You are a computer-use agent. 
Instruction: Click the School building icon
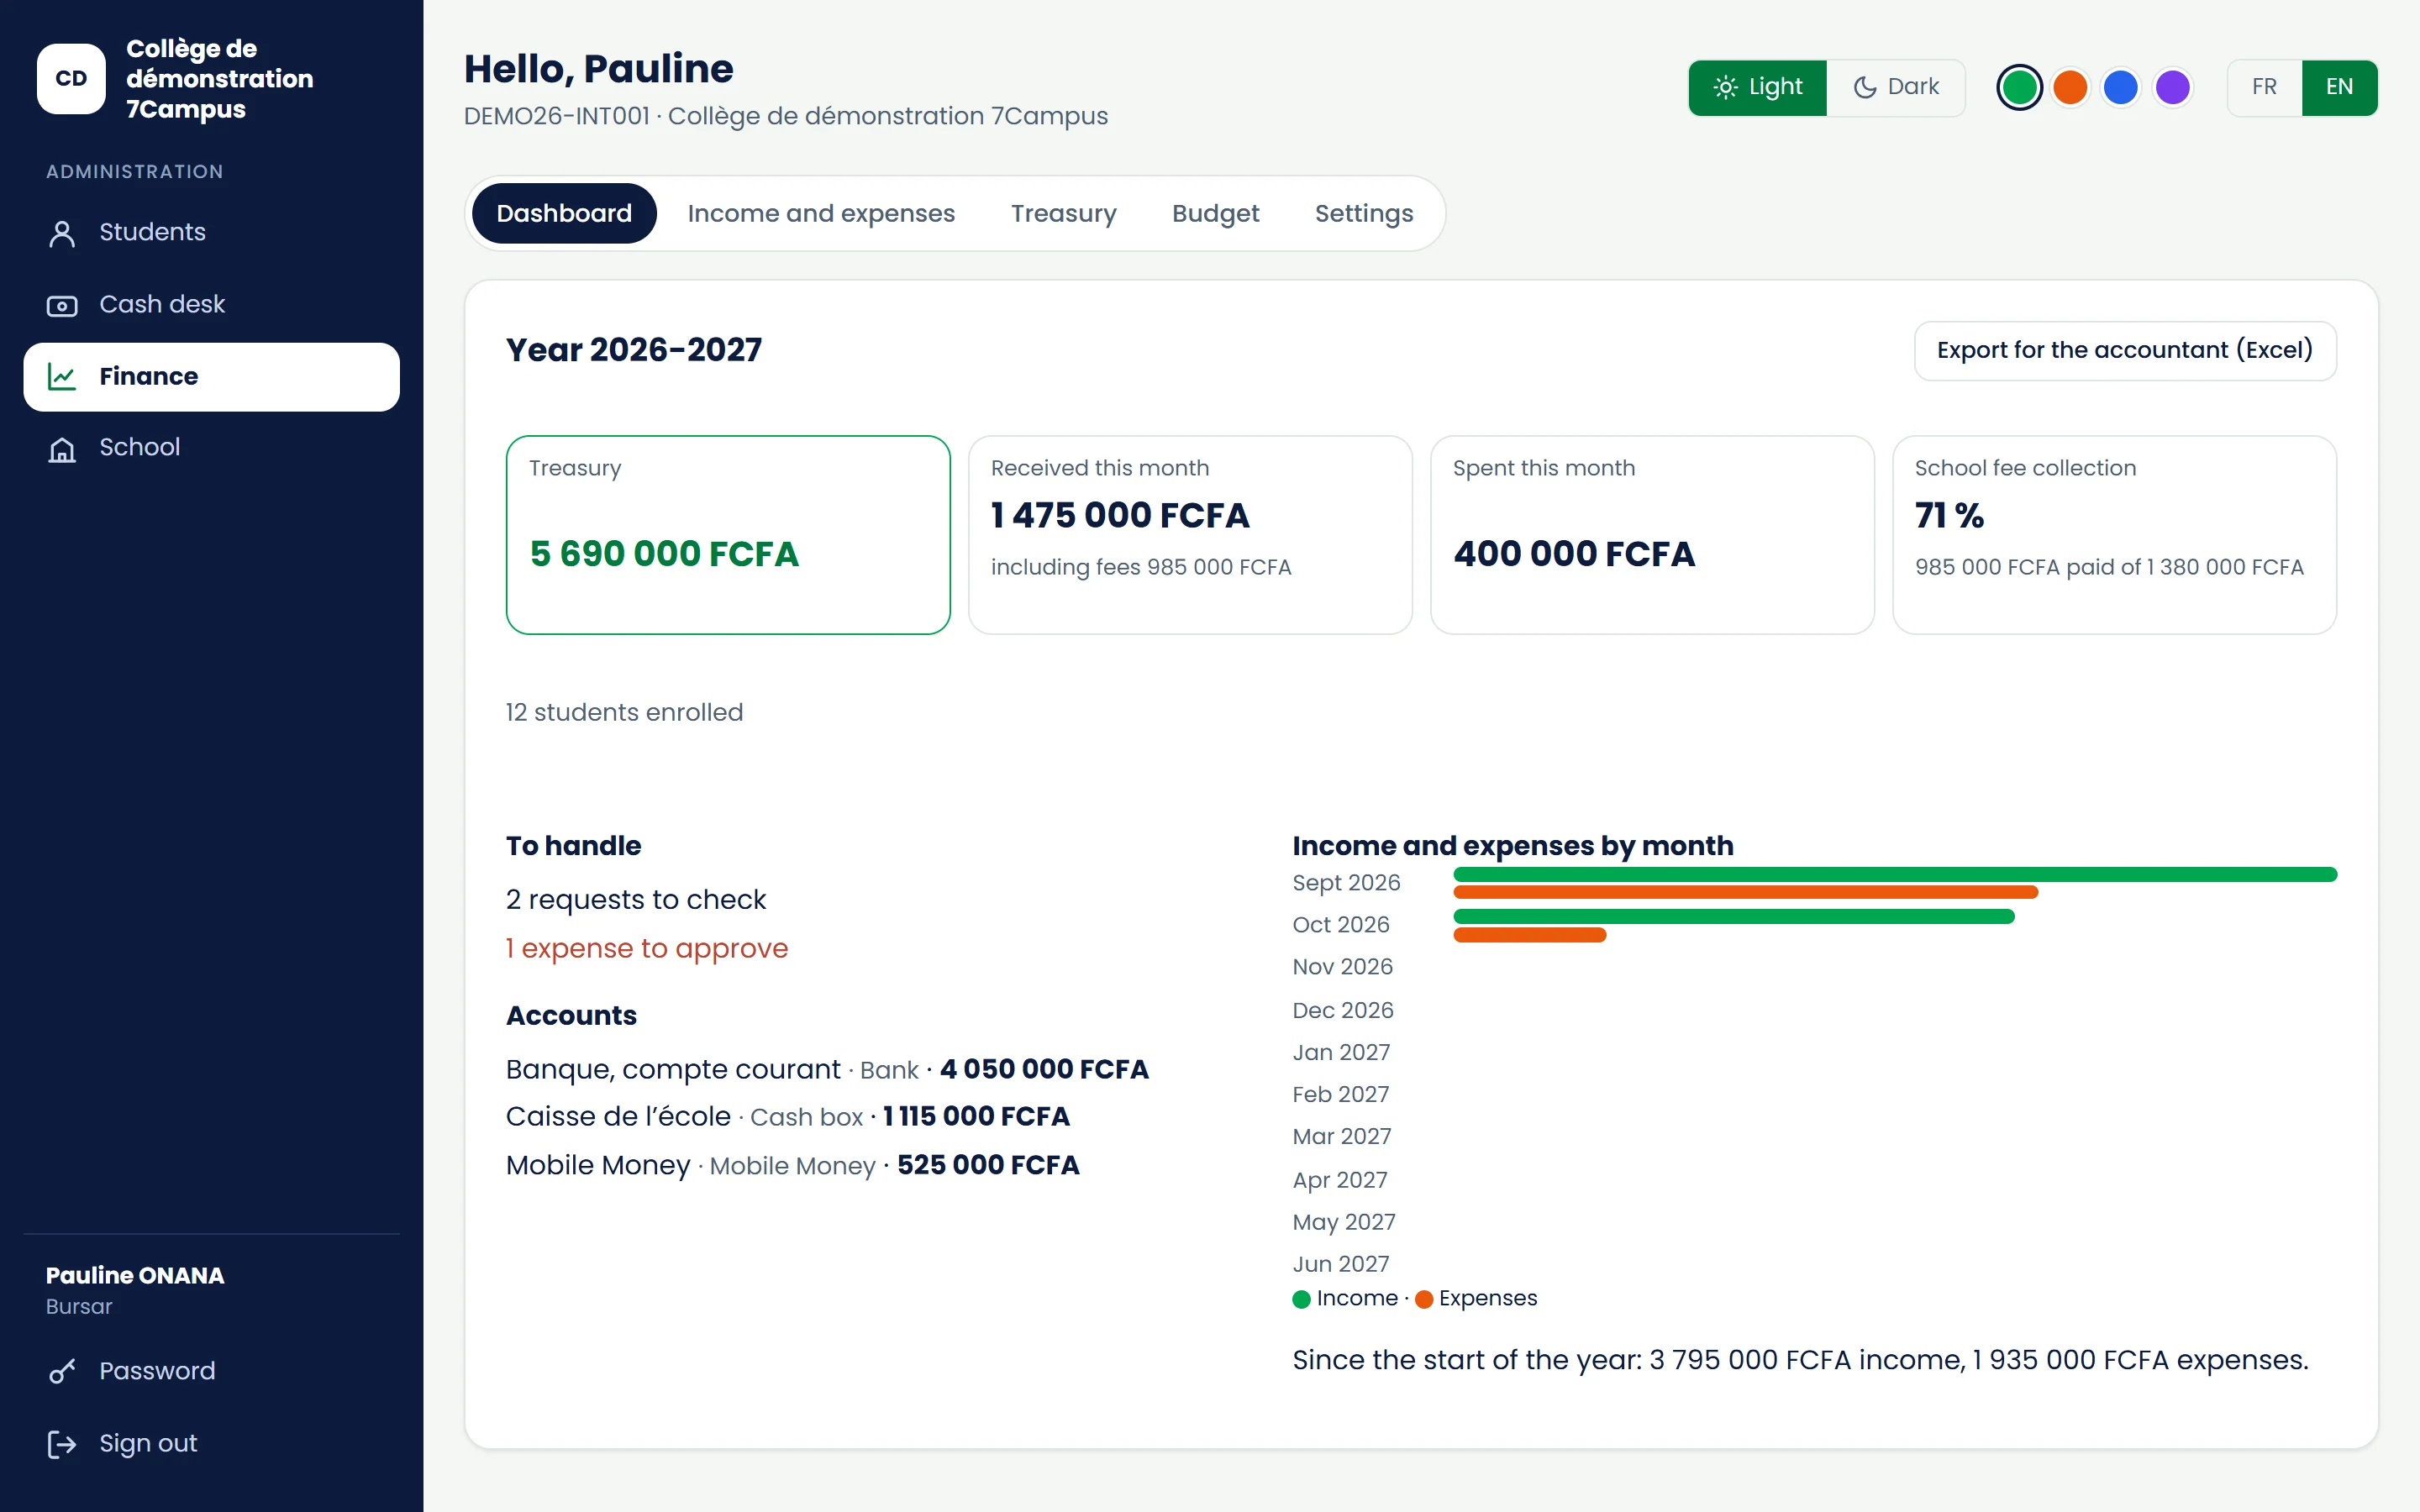click(x=62, y=449)
